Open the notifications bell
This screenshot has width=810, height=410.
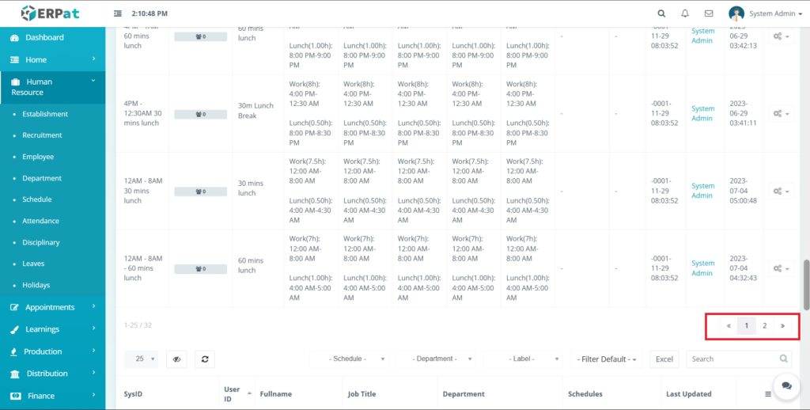click(x=685, y=13)
